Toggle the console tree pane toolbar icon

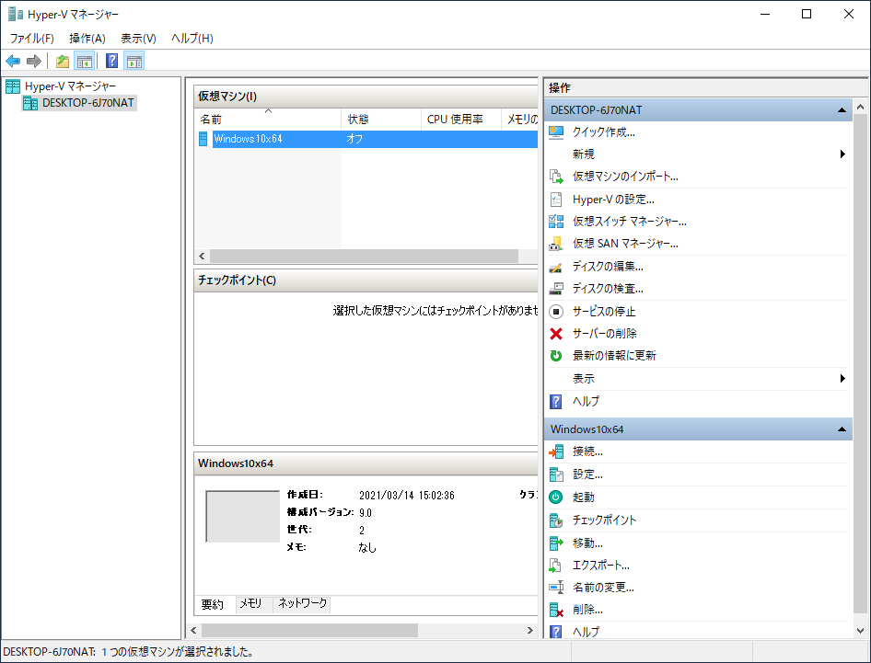[85, 61]
